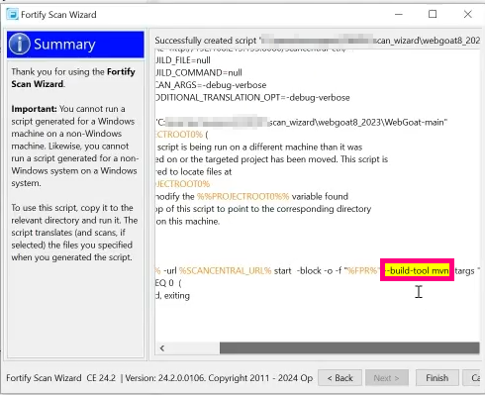Click 'script is being run on a different machine' line
Screen dimensions: 485x395
(259, 148)
